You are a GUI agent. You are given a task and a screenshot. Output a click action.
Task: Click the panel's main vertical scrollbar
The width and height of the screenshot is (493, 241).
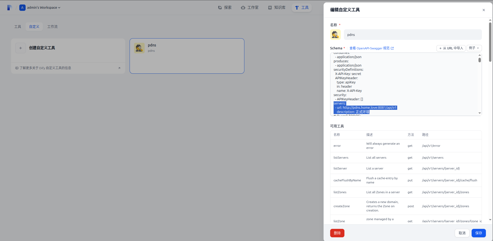(x=490, y=42)
